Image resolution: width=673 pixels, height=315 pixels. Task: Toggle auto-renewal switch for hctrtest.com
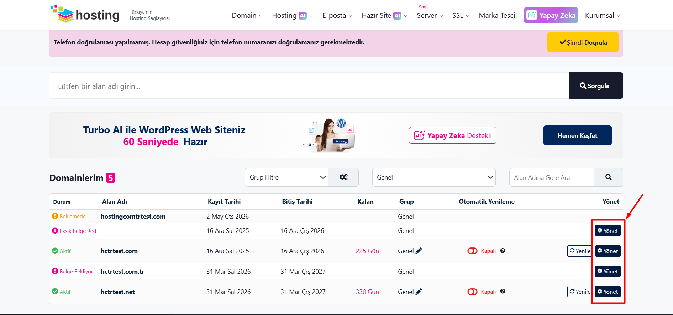tap(472, 251)
